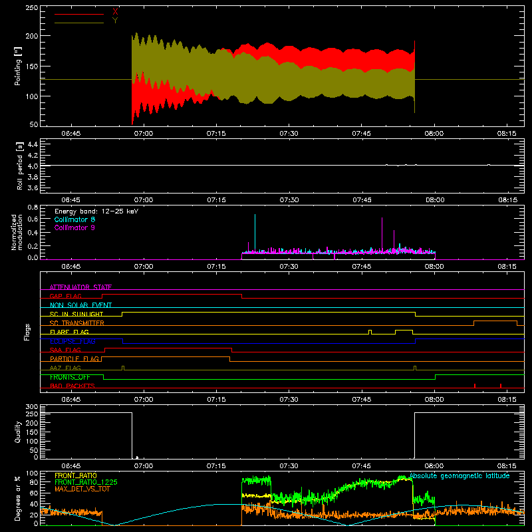Select the FRONTS_OFF flag label
Viewport: 532px width, 532px height.
(x=70, y=377)
